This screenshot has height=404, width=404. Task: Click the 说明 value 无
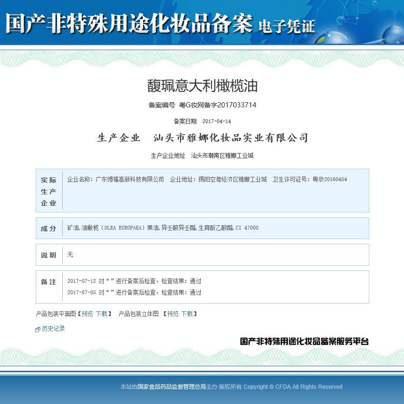(70, 255)
